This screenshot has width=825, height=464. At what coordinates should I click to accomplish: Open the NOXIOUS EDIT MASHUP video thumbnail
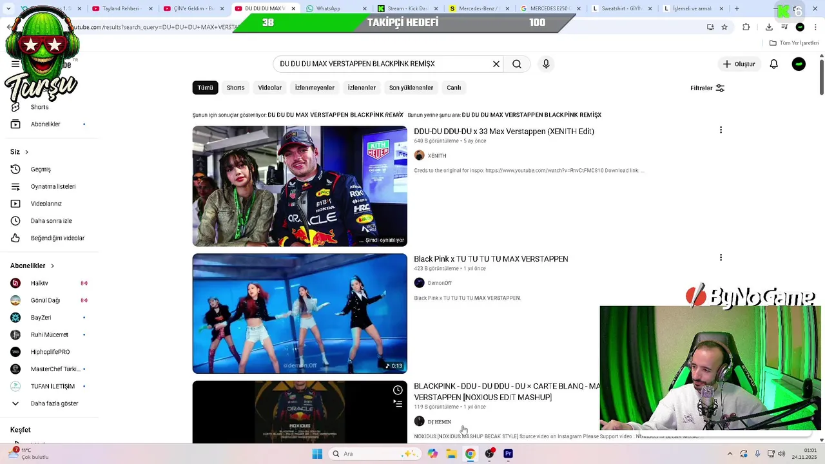tap(300, 412)
